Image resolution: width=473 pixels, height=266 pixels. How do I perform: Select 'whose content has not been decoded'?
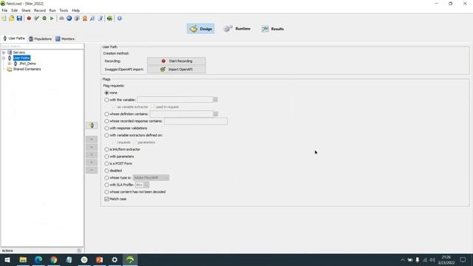pyautogui.click(x=106, y=192)
